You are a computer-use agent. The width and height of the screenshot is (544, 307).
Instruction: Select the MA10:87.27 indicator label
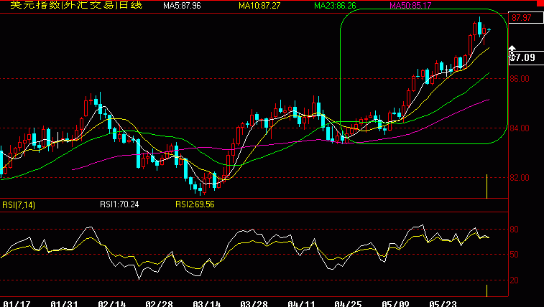point(259,6)
